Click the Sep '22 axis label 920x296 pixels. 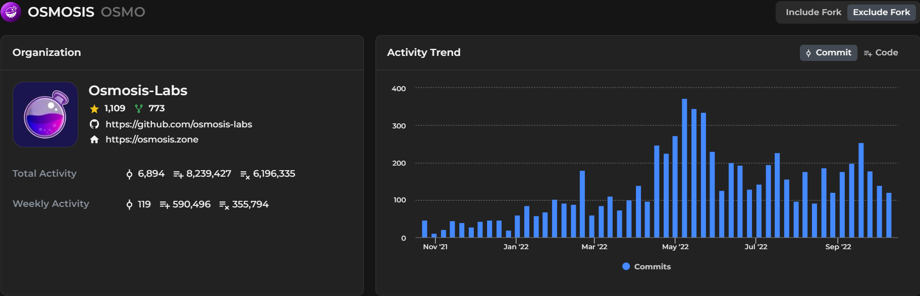838,247
